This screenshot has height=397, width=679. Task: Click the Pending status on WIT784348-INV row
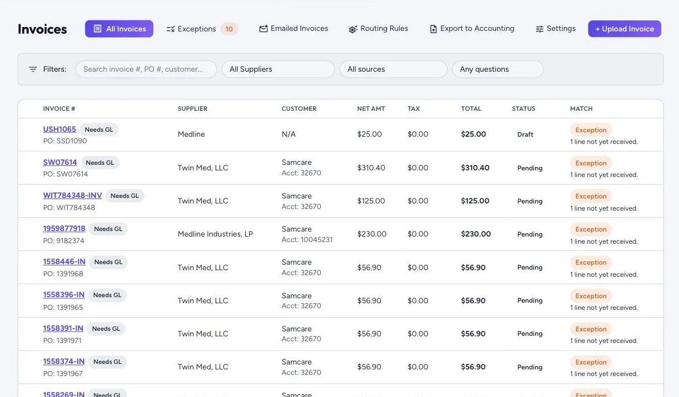tap(530, 201)
